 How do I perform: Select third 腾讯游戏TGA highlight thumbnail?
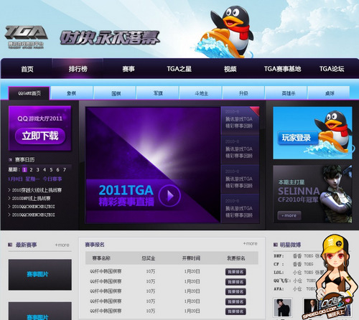tap(240, 179)
